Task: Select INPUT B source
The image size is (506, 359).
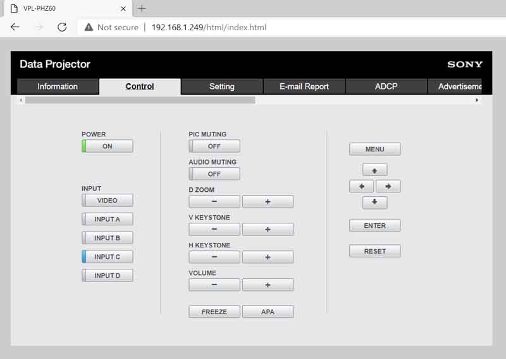Action: point(107,238)
